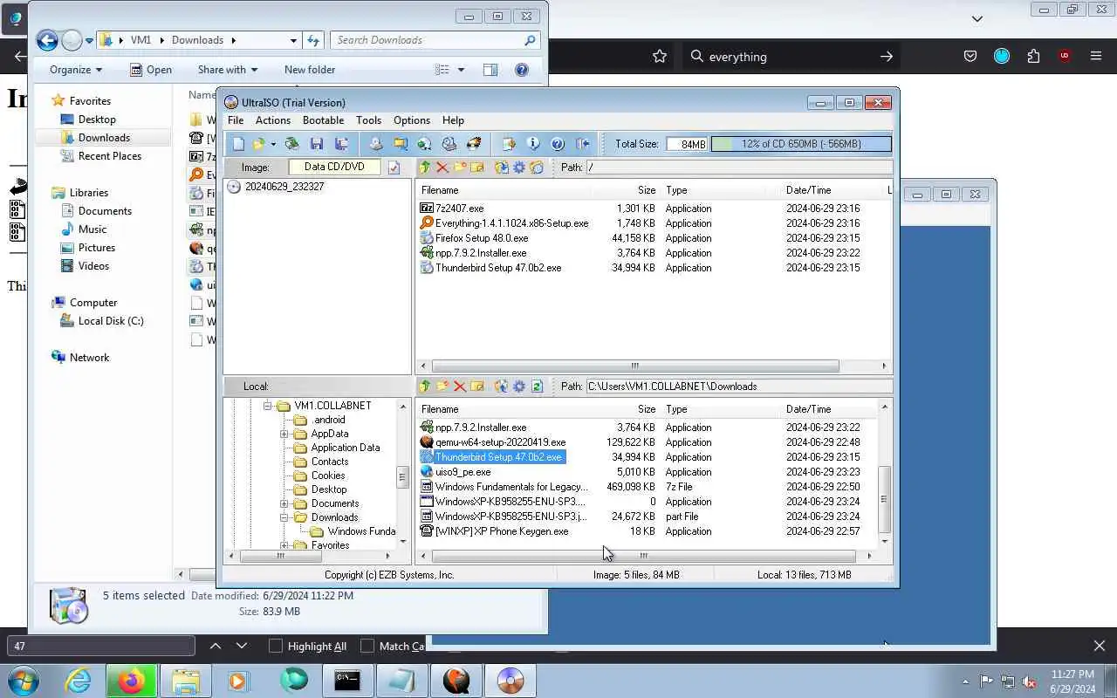Collapse the Downloads folder node in local tree
This screenshot has width=1117, height=698.
[x=284, y=517]
